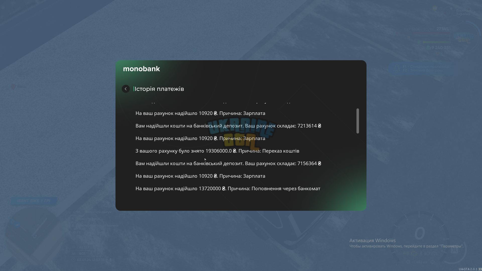
Task: Click the cash icon next to 9 240 351
Action: (x=428, y=47)
